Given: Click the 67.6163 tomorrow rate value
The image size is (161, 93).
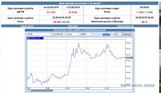Looking at the screenshot, I should (73, 12).
